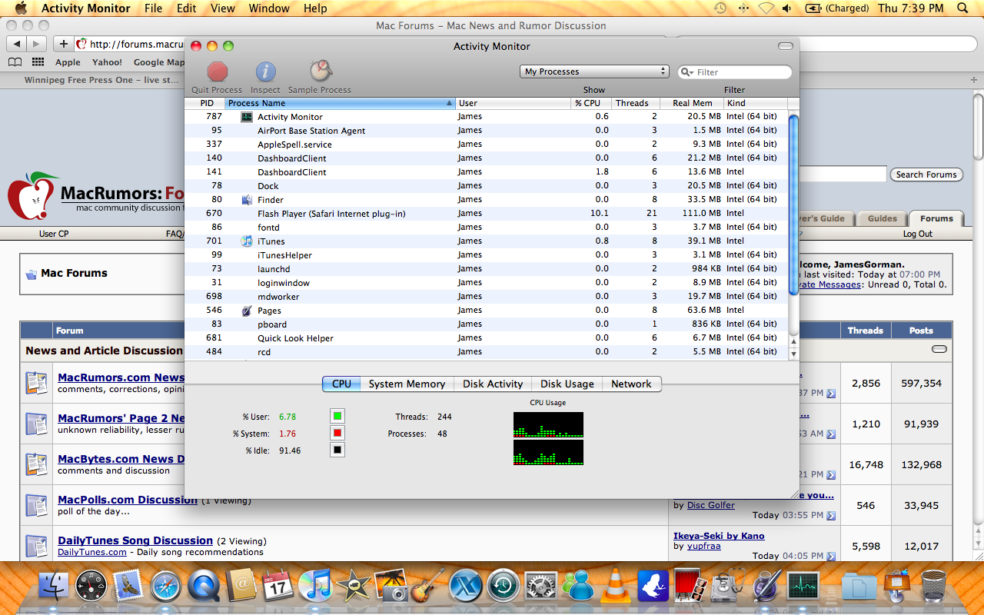This screenshot has width=984, height=615.
Task: Open the Filter field magnifier dropdown
Action: point(686,72)
